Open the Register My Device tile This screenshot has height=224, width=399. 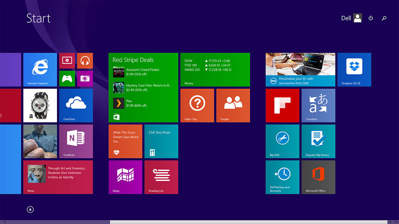point(318,141)
